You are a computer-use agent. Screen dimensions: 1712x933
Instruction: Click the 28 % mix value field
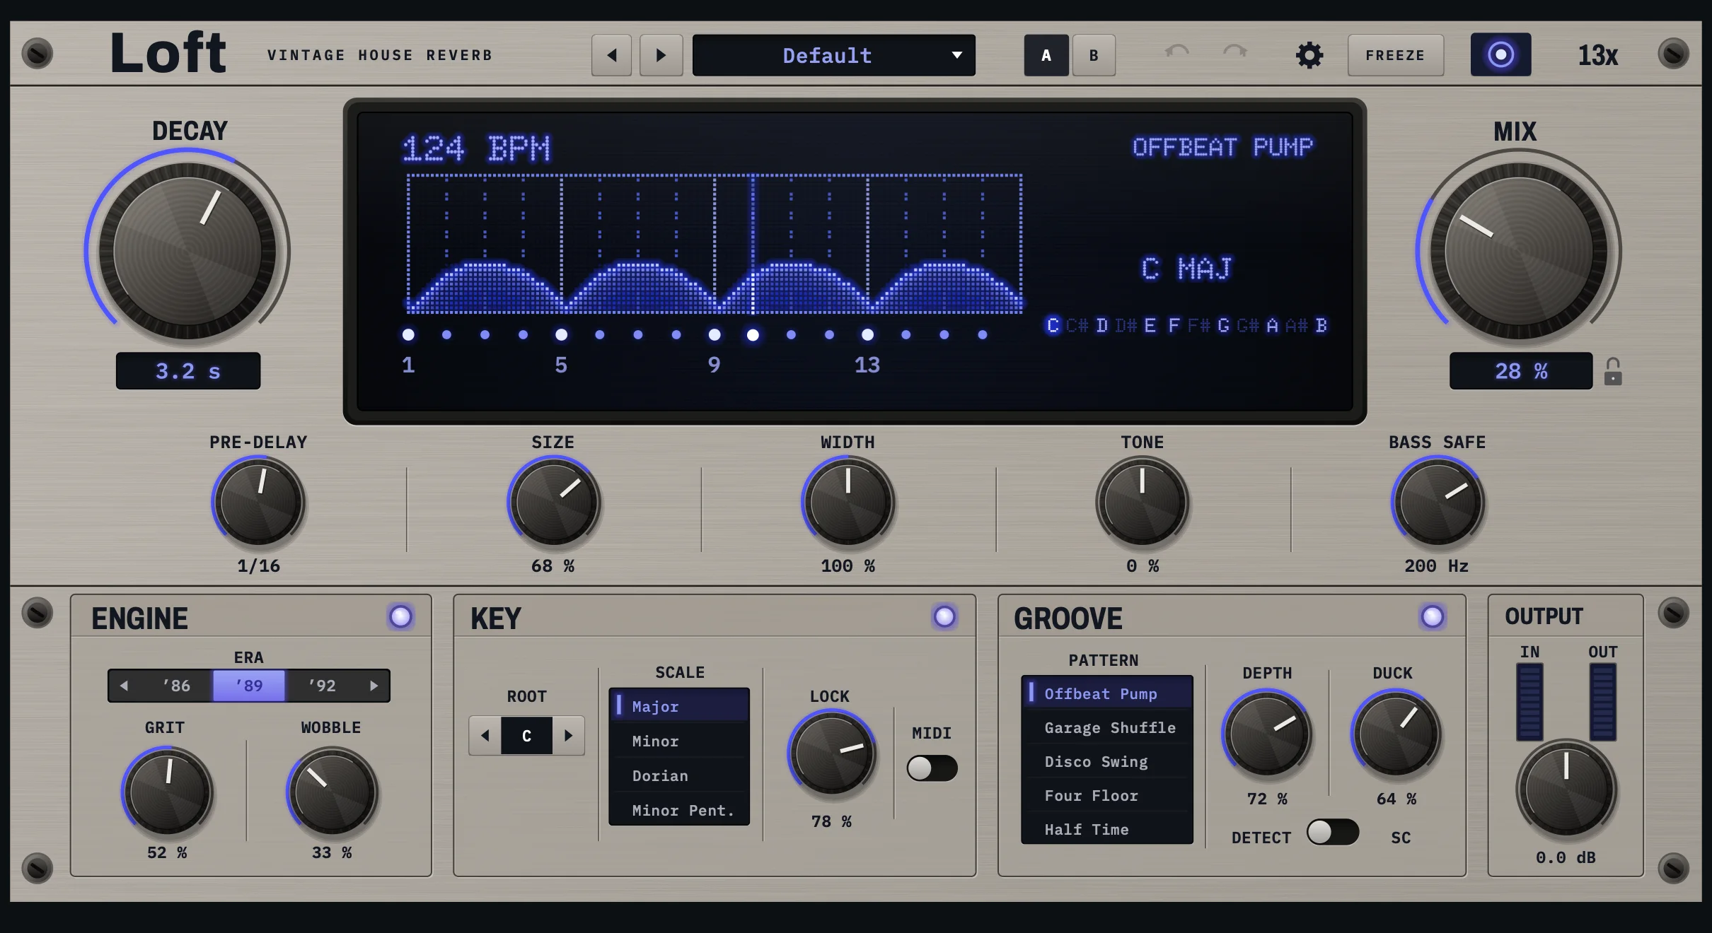pos(1521,371)
